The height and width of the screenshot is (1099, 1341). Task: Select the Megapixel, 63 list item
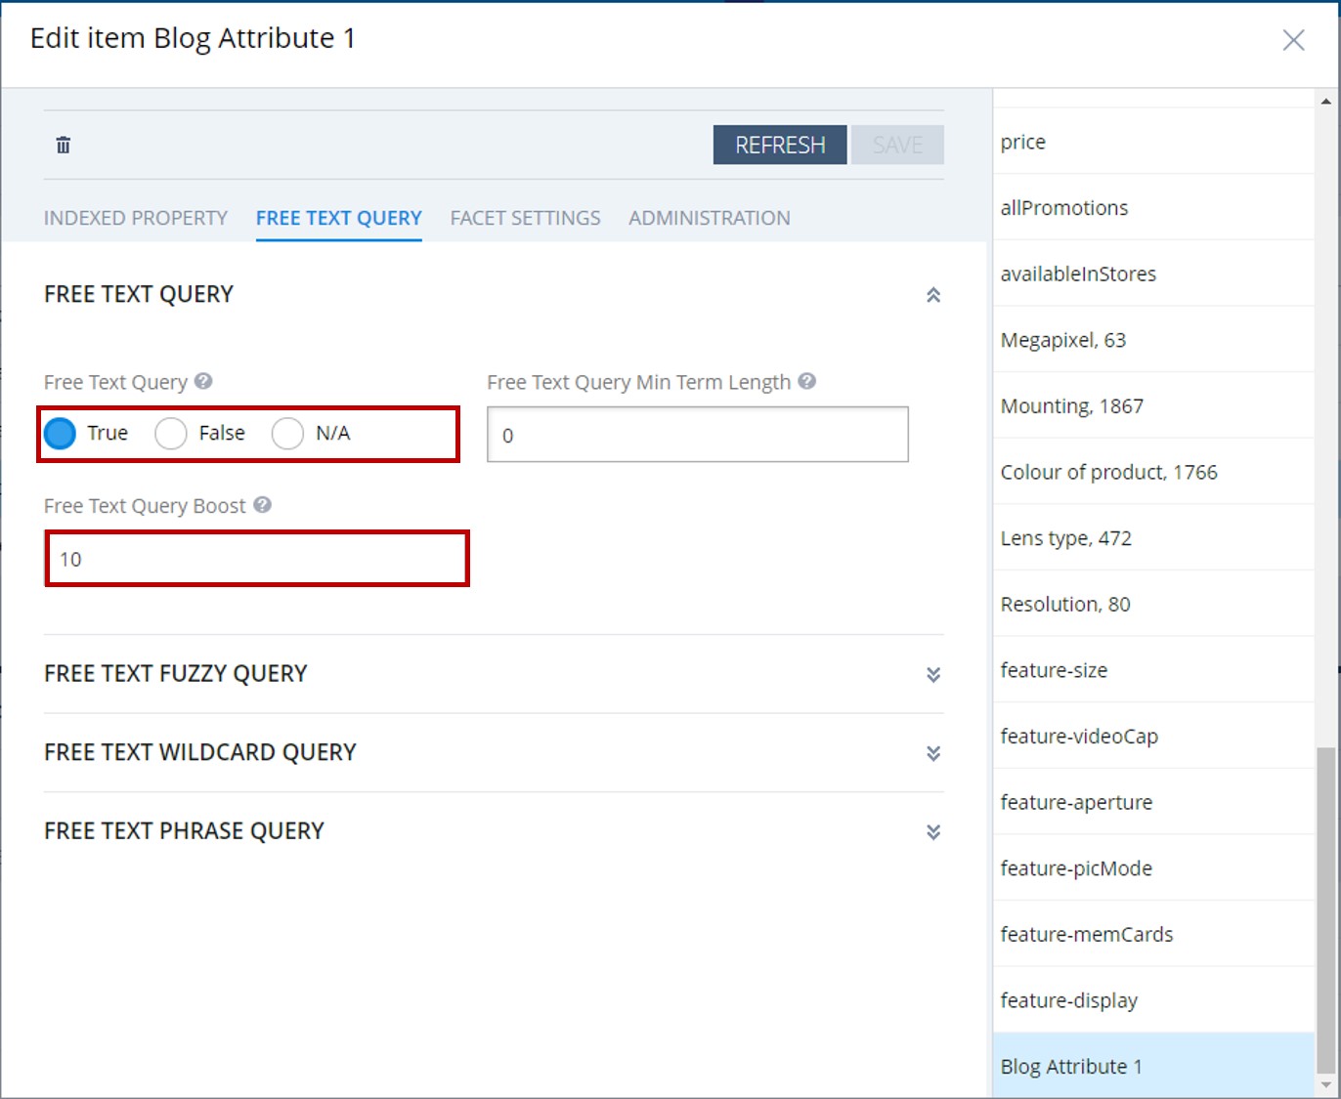[x=1153, y=340]
